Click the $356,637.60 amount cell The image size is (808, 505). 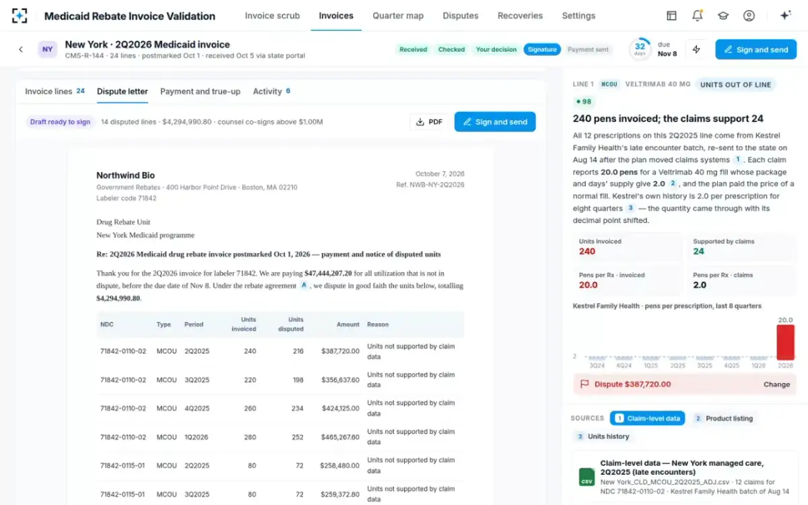340,380
